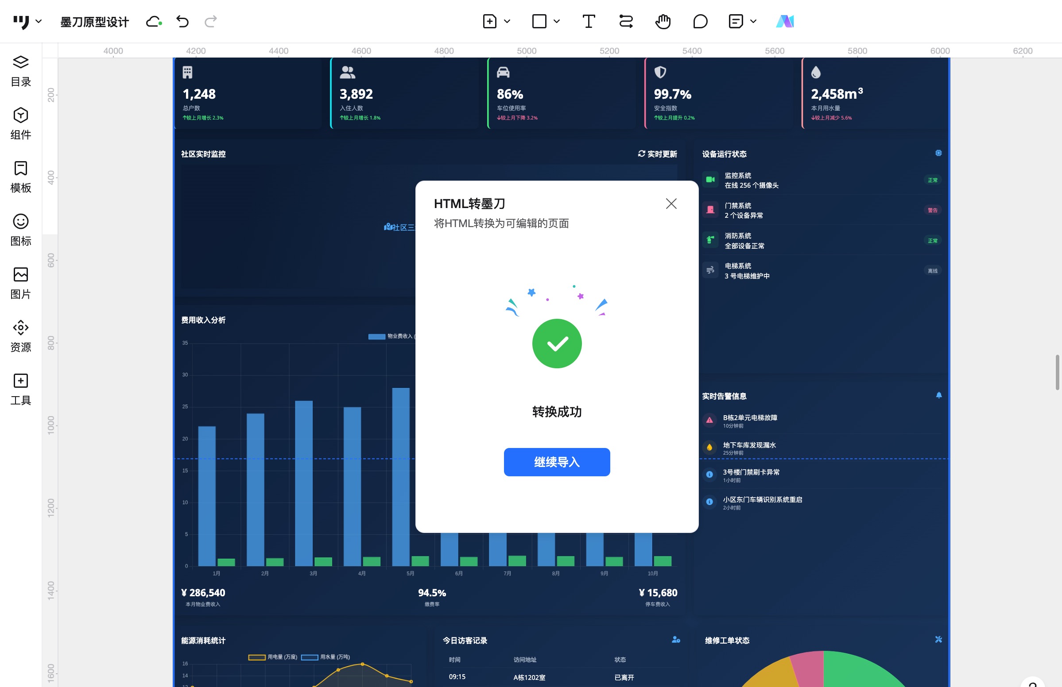
Task: Expand the add component dropdown
Action: [x=507, y=21]
